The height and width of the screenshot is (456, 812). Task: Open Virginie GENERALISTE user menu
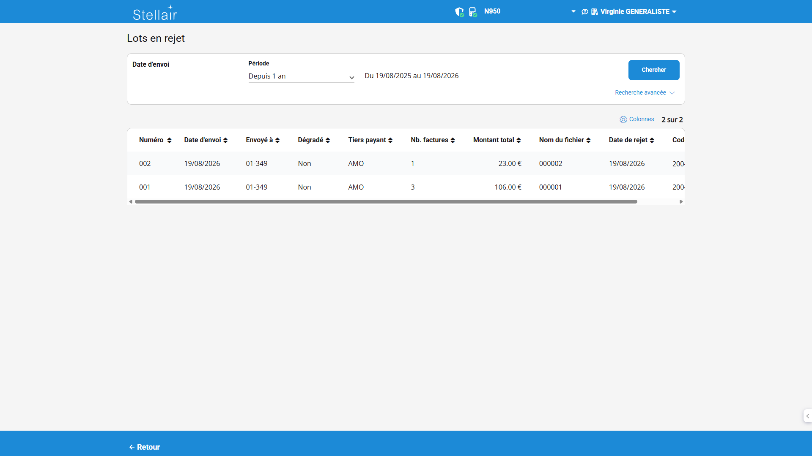pos(639,12)
